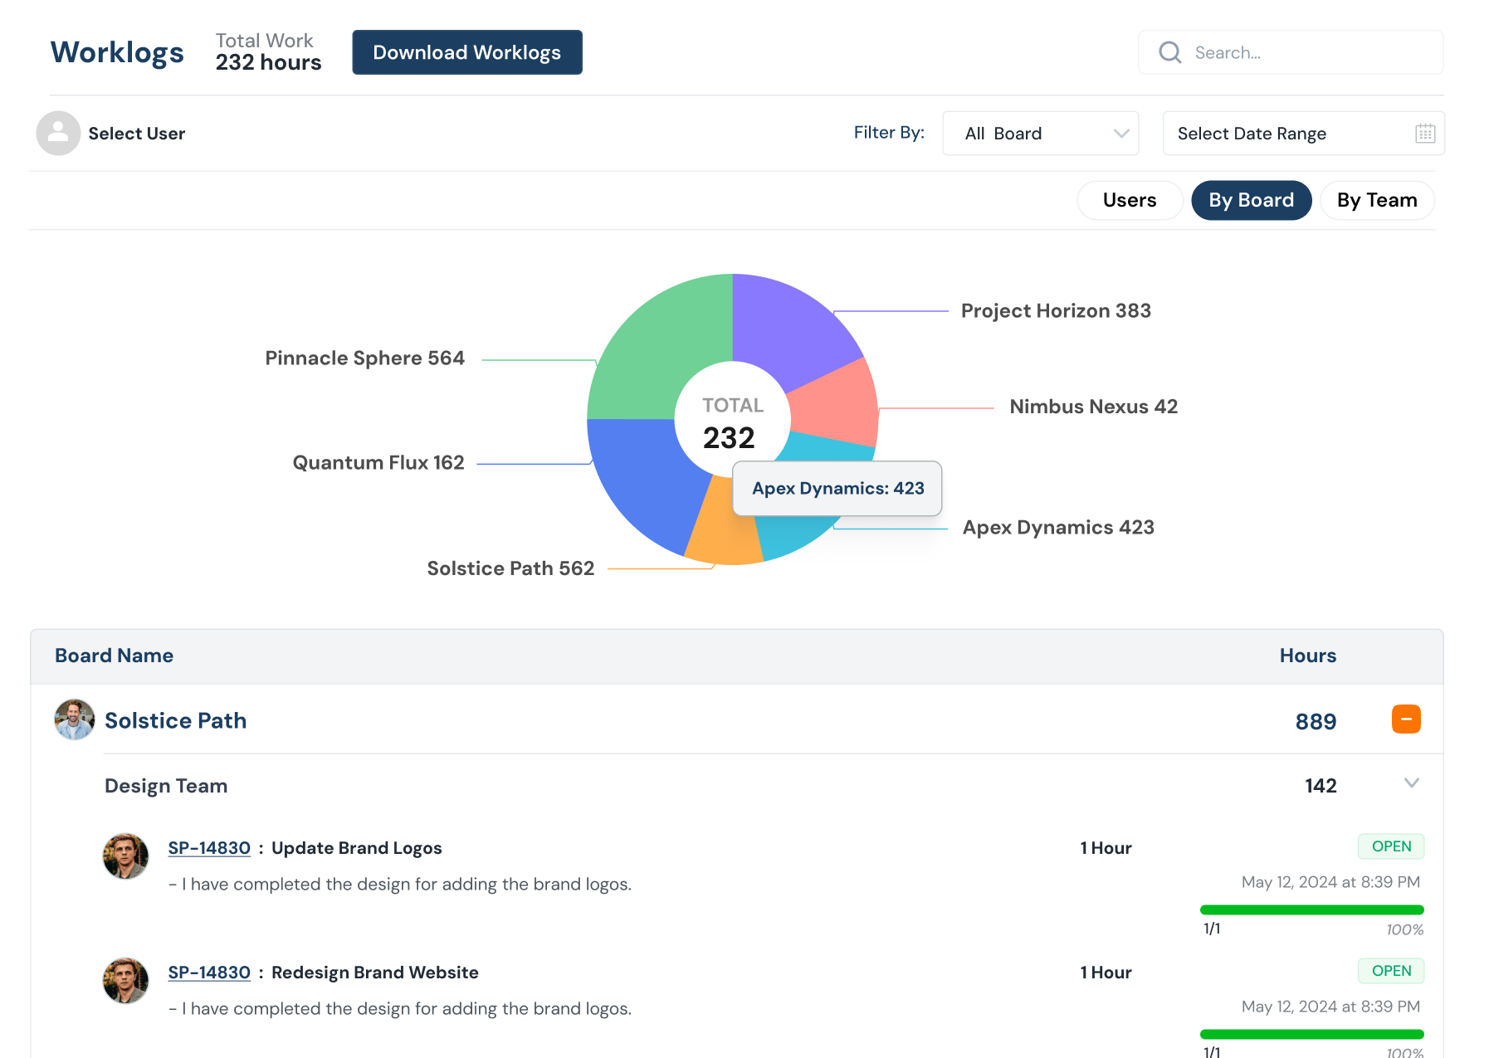Open the SP-14830 ticket link

[209, 847]
